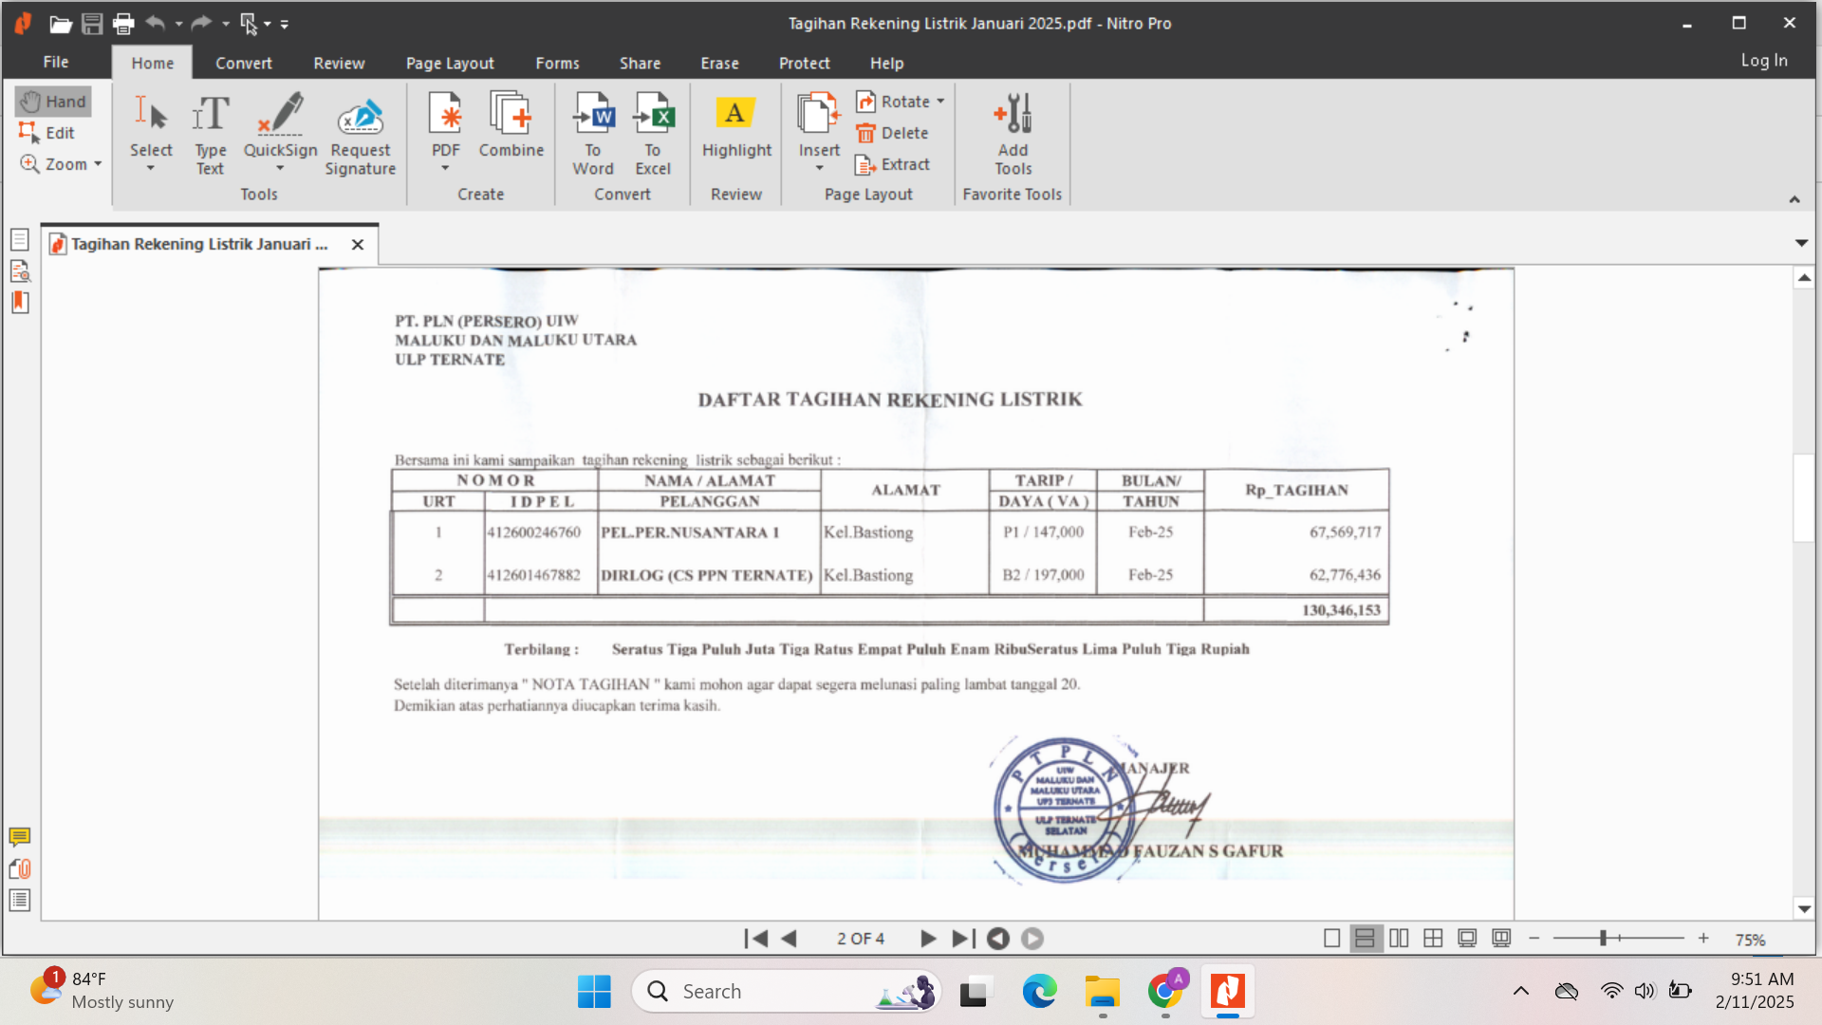Convert document To Word
The height and width of the screenshot is (1025, 1822).
point(593,134)
